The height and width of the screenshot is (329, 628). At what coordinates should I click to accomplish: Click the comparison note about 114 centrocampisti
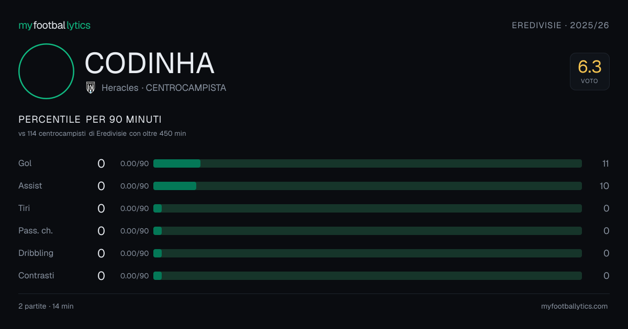pyautogui.click(x=102, y=134)
